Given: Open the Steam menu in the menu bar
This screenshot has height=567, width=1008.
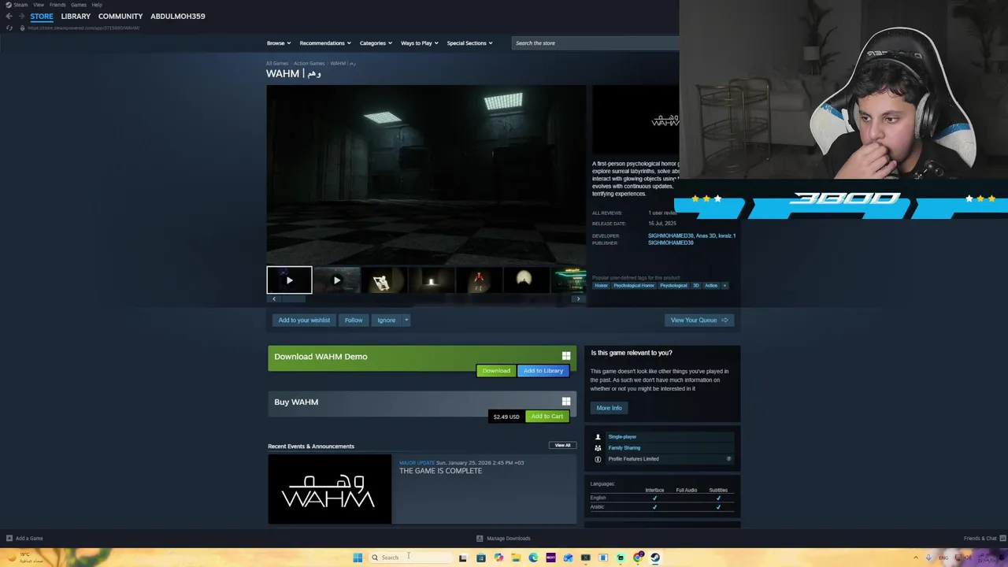Looking at the screenshot, I should 20,5.
